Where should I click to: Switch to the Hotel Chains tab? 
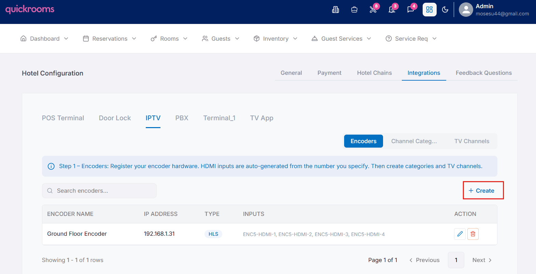pos(375,73)
